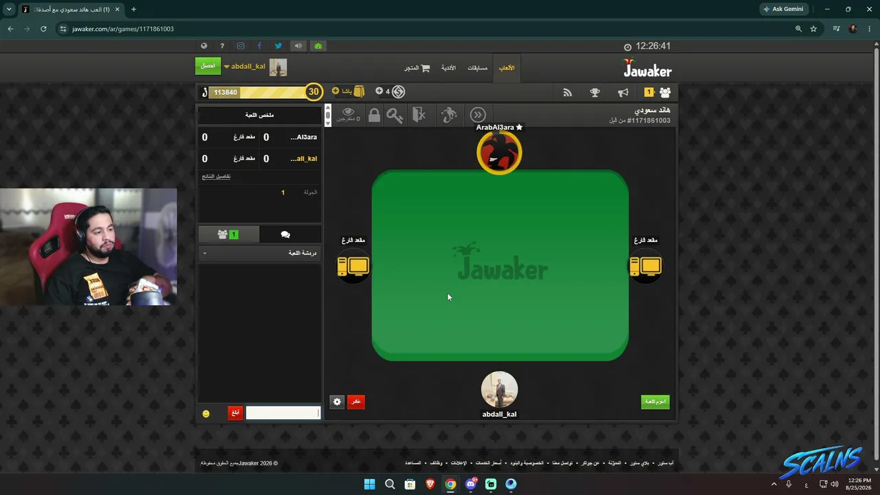Image resolution: width=880 pixels, height=495 pixels.
Task: Click the Jawaker logo in header
Action: pos(647,68)
